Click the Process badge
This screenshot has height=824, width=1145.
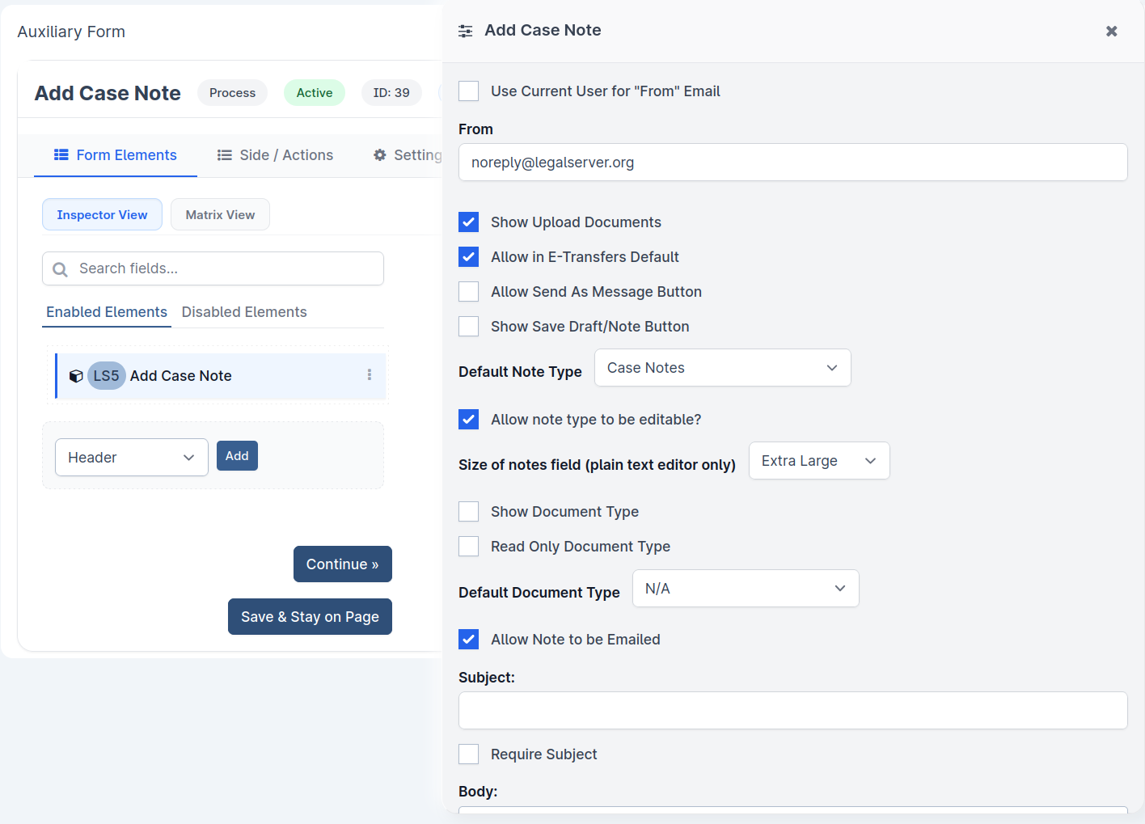tap(232, 93)
